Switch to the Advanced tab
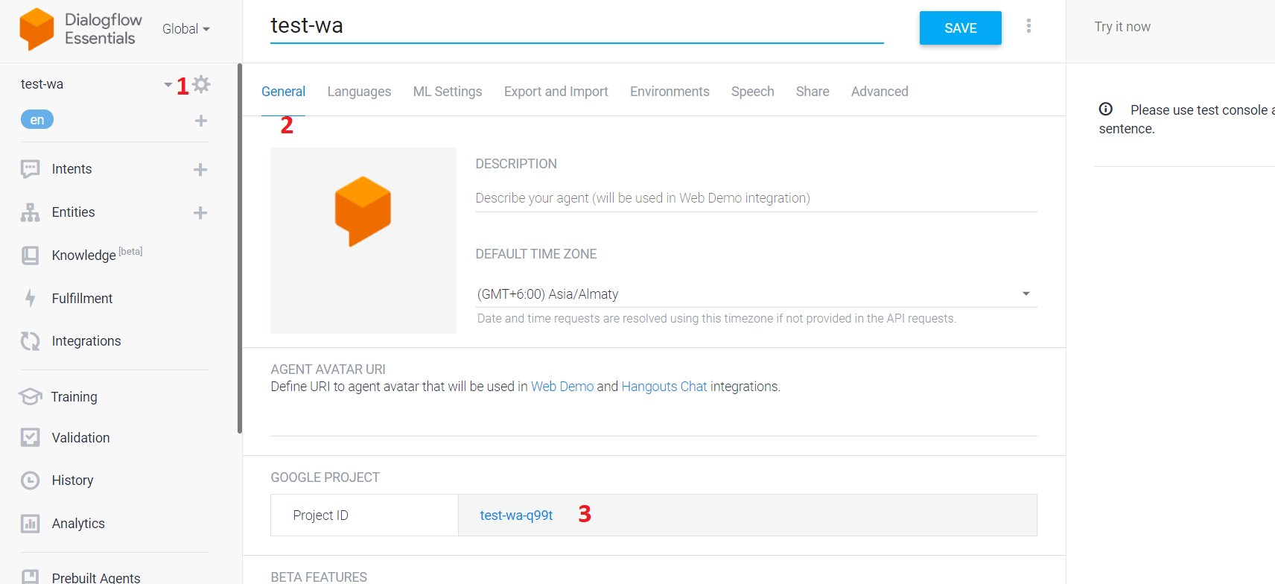 [880, 92]
